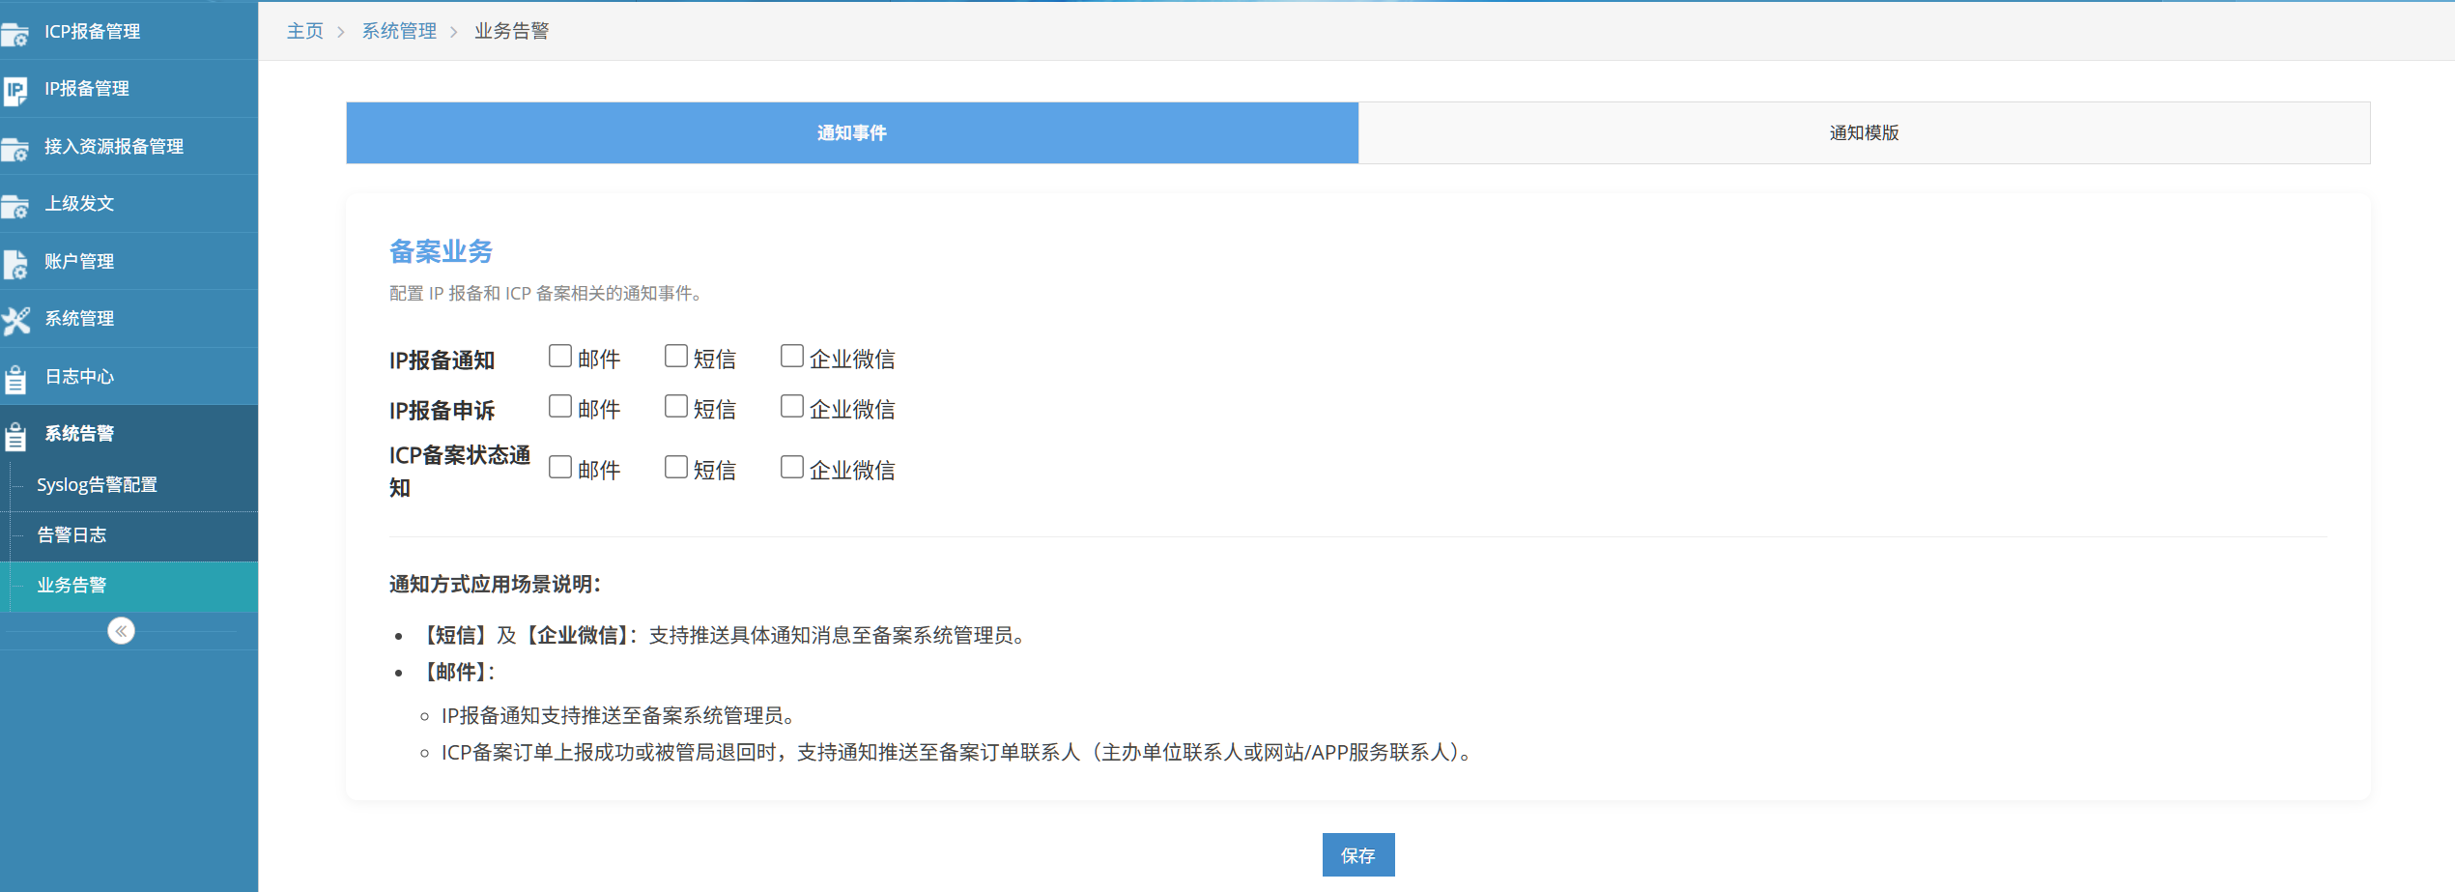Viewport: 2455px width, 892px height.
Task: Click the 上级发文 folder icon
Action: (15, 206)
